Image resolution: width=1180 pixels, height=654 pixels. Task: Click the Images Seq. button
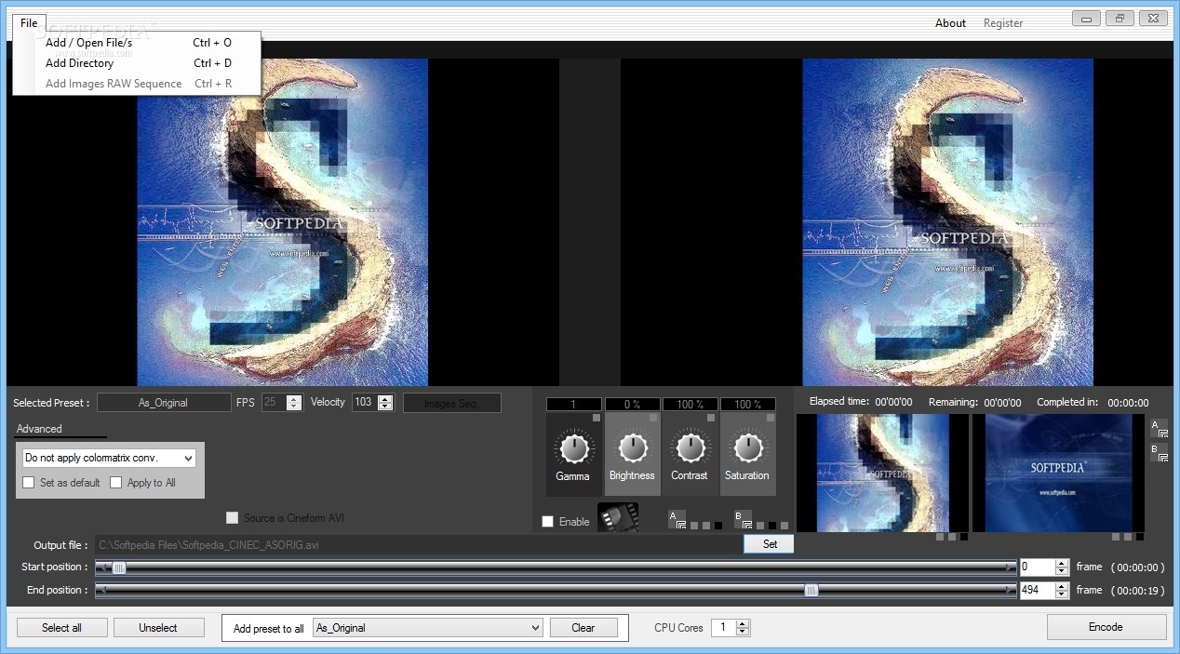[451, 403]
